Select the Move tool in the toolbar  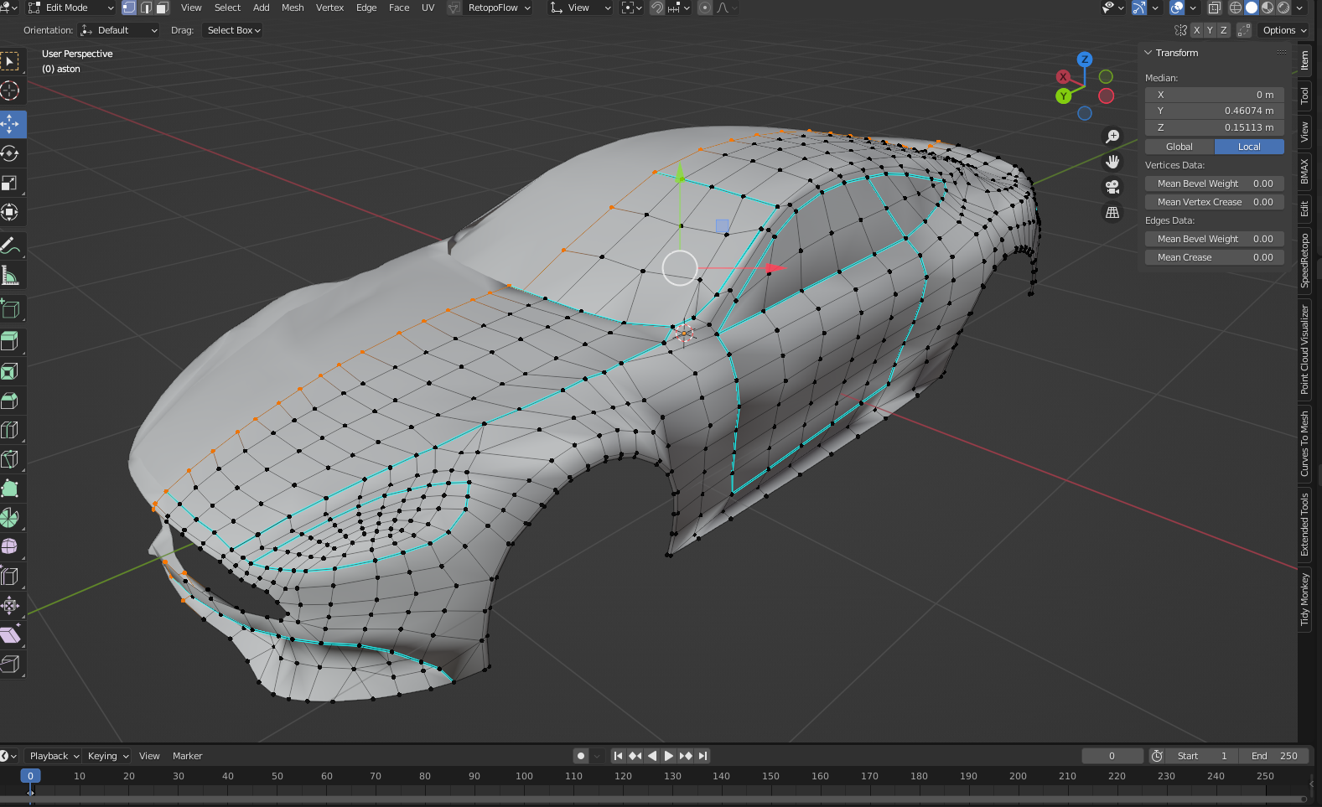(x=11, y=124)
